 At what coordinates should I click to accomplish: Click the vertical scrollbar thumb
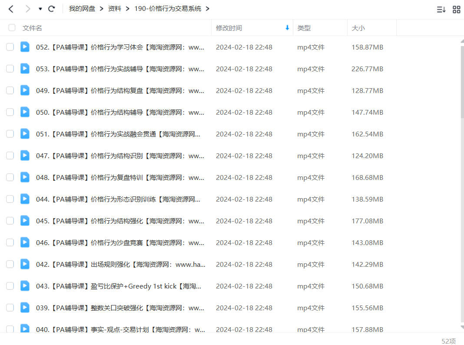[x=462, y=81]
